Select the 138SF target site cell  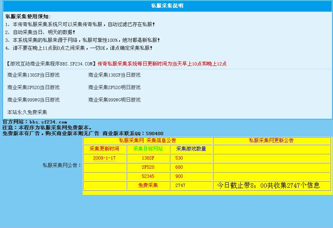(148, 158)
